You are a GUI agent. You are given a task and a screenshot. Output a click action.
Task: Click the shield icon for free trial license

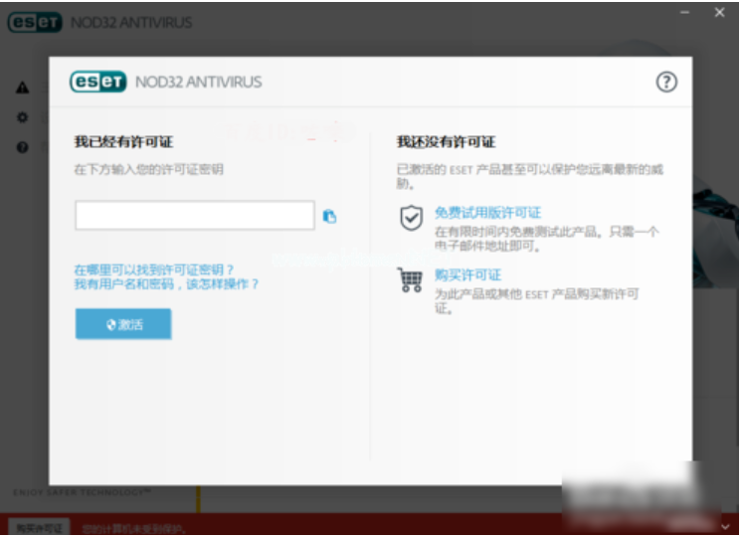[x=410, y=219]
